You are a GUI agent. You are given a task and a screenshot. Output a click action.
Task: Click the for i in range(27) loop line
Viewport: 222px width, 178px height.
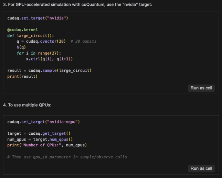(x=38, y=53)
